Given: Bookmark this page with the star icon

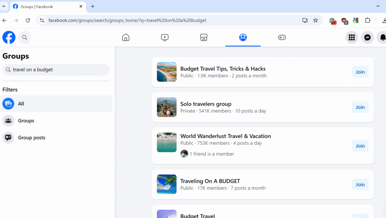Looking at the screenshot, I should 316,20.
